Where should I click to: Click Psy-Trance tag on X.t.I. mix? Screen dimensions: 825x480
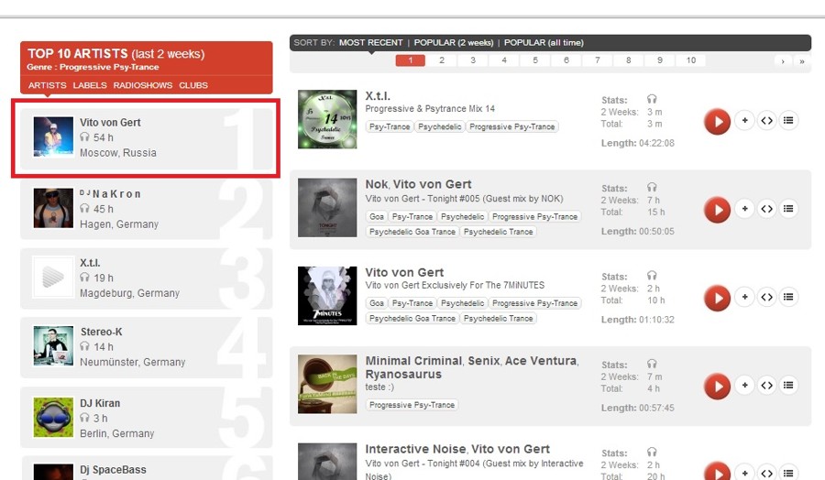(390, 126)
